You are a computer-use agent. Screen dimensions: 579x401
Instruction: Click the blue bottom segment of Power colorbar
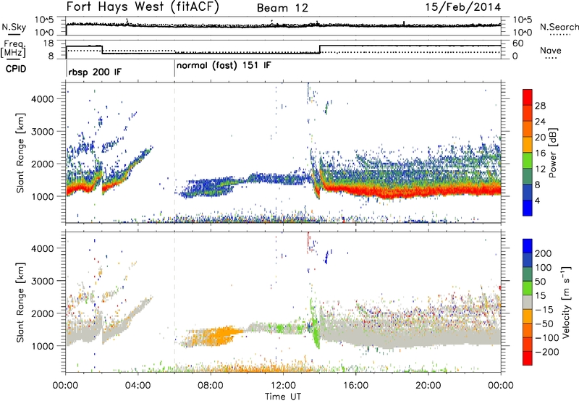tap(528, 208)
